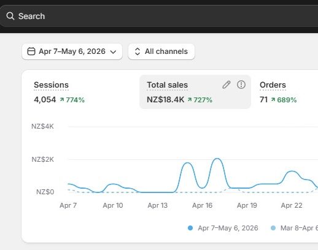Viewport: 318px width, 250px height.
Task: Click the 4,054 sessions value
Action: click(x=45, y=100)
